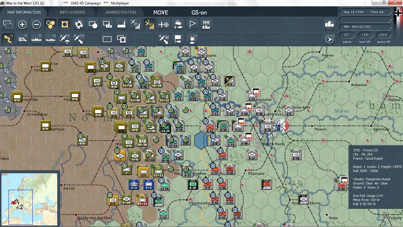Click the rectangle with circle icon
This screenshot has height=227, width=403.
(93, 25)
